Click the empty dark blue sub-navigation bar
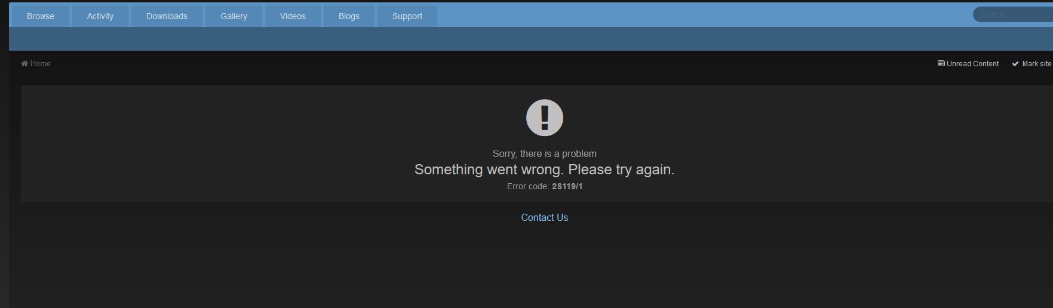Viewport: 1053px width, 308px height. pyautogui.click(x=531, y=39)
